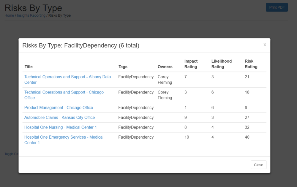Open Automobile Claims - Kansas City Office
Image resolution: width=297 pixels, height=187 pixels.
coord(59,117)
